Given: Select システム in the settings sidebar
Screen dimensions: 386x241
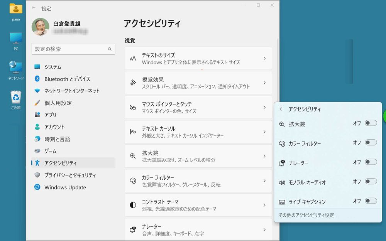Looking at the screenshot, I should click(x=53, y=67).
